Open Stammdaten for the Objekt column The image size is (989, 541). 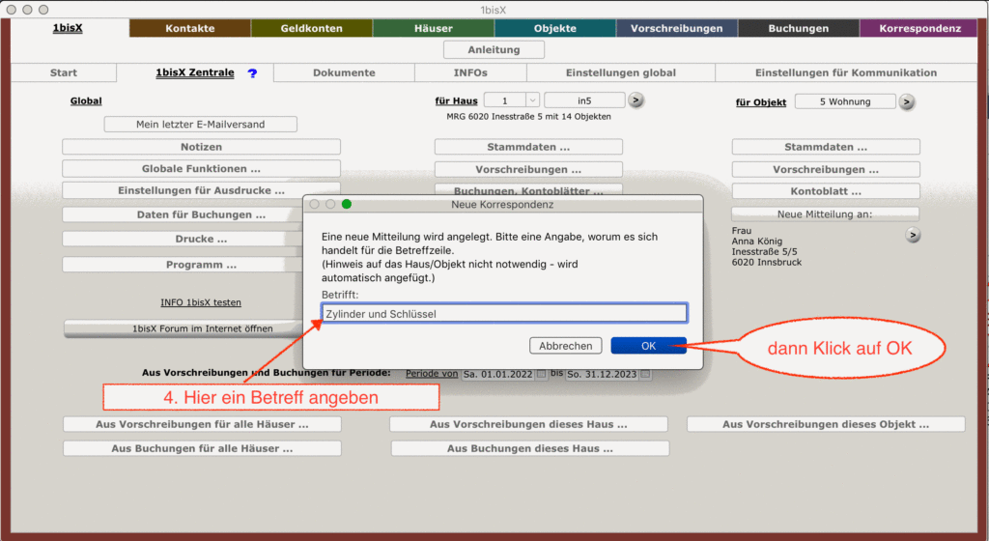(x=826, y=147)
